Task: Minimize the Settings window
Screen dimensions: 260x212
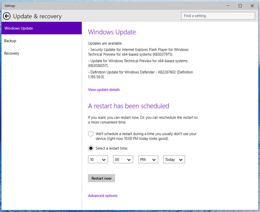Action: click(228, 6)
